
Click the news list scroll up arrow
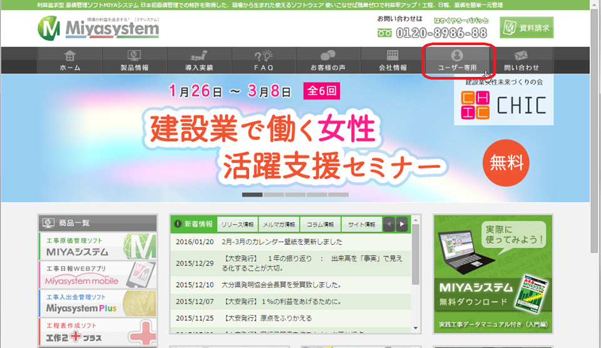tap(416, 220)
